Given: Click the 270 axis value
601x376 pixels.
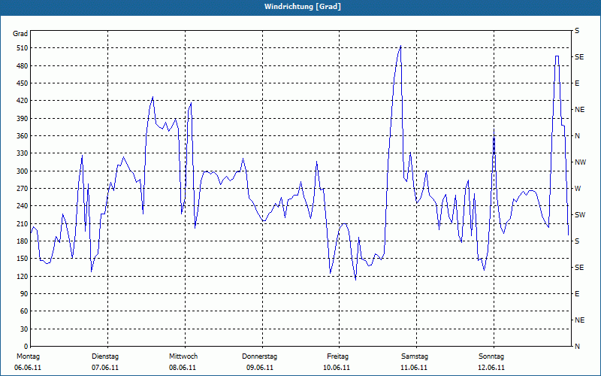Looking at the screenshot, I should point(23,189).
